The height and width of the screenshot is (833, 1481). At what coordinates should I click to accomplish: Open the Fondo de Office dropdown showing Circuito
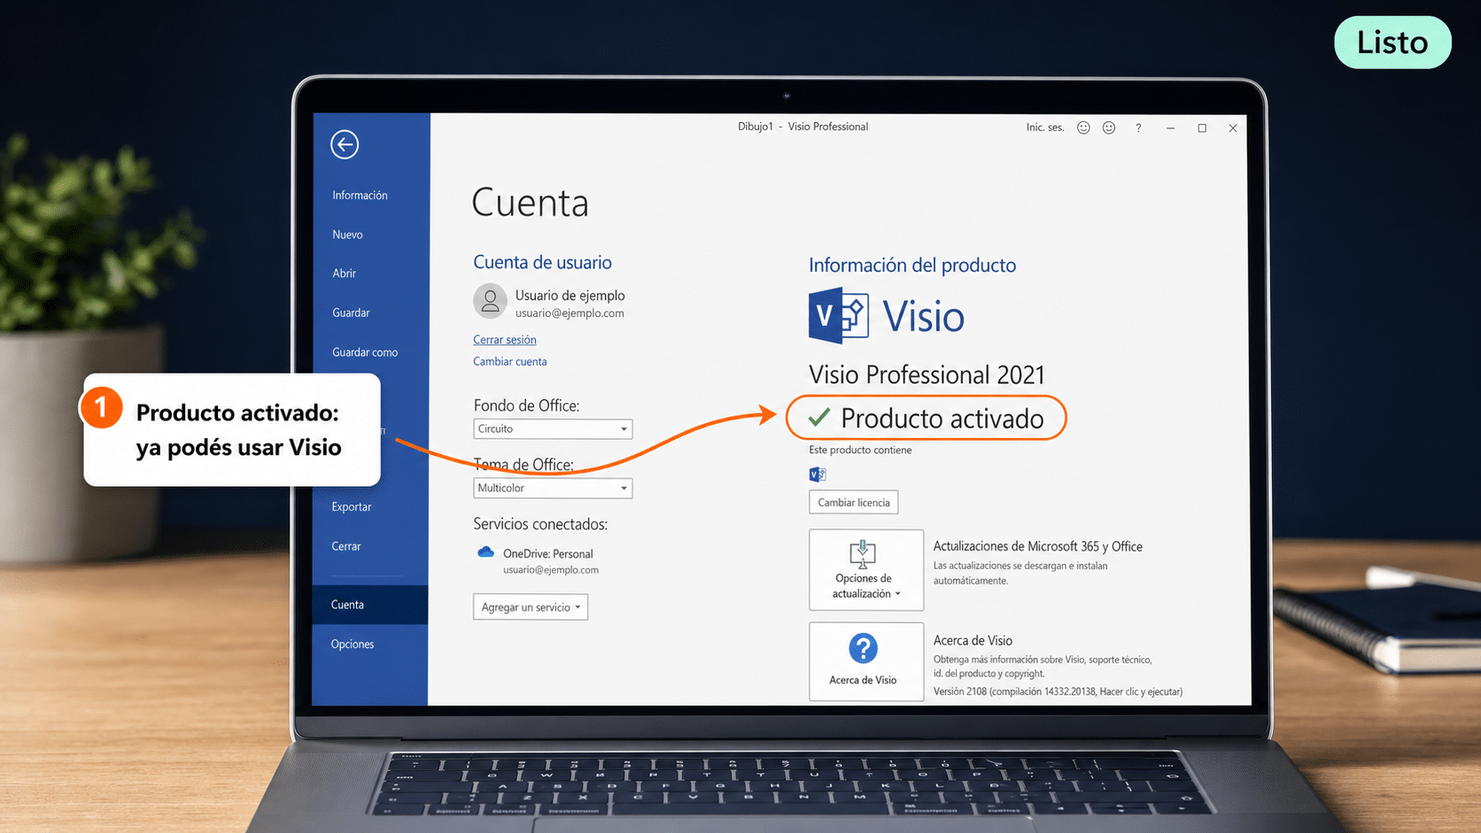click(553, 428)
